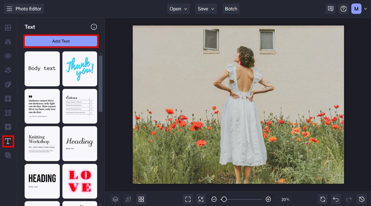Expand the Save dropdown menu
Image resolution: width=371 pixels, height=206 pixels.
[x=206, y=9]
